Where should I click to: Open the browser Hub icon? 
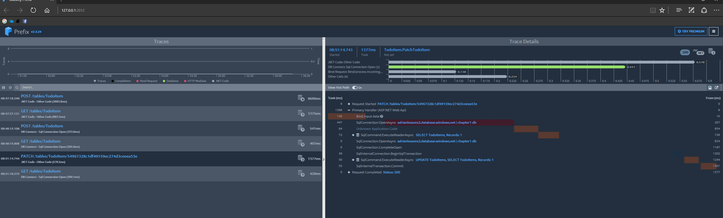pyautogui.click(x=679, y=10)
